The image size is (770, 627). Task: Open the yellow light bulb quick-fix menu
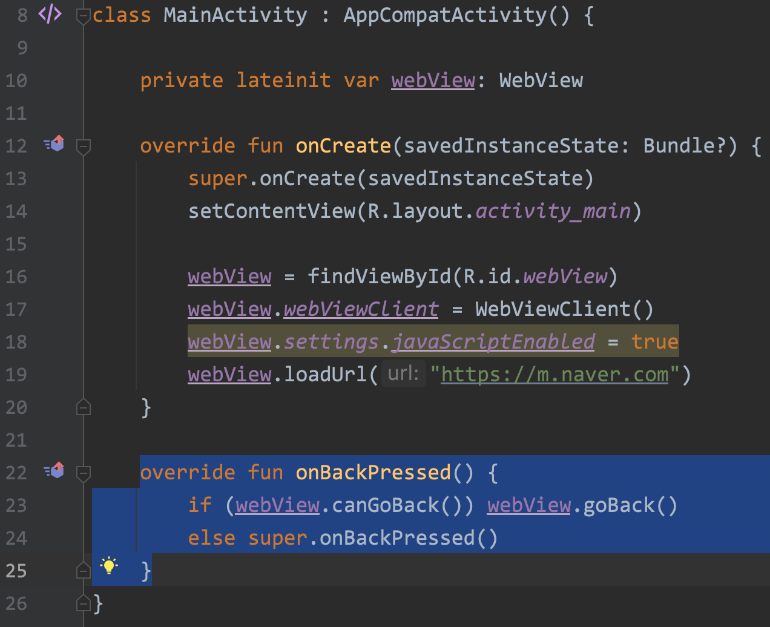[109, 566]
